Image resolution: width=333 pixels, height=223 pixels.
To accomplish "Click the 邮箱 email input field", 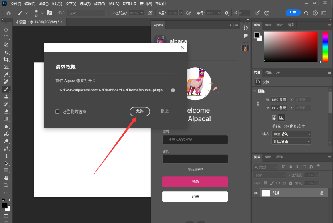I will click(195, 140).
